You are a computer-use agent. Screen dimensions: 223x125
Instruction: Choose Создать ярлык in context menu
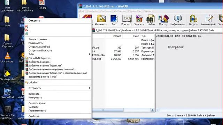tap(58, 103)
